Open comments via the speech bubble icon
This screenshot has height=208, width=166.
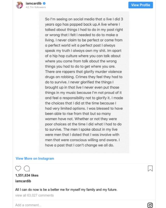coord(27,168)
